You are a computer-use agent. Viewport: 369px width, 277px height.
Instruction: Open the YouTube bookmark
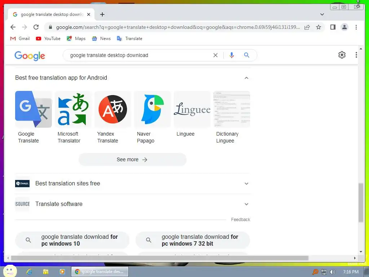48,39
